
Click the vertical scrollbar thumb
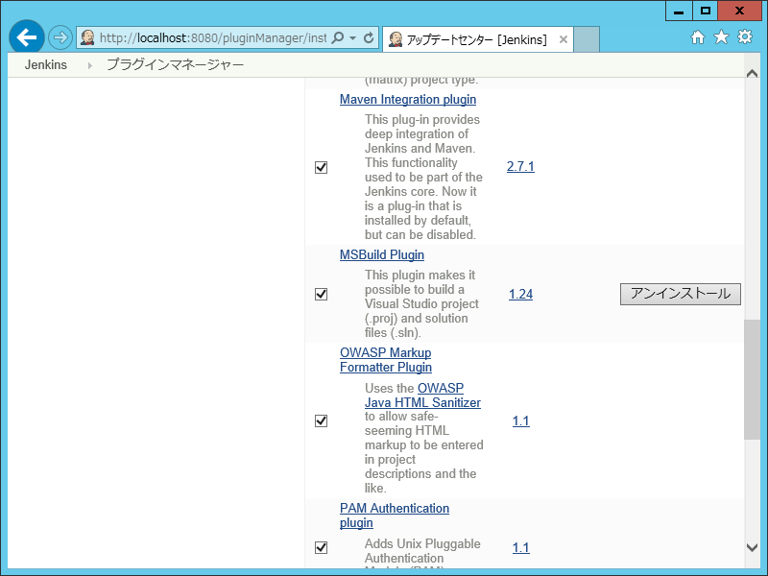tap(752, 379)
